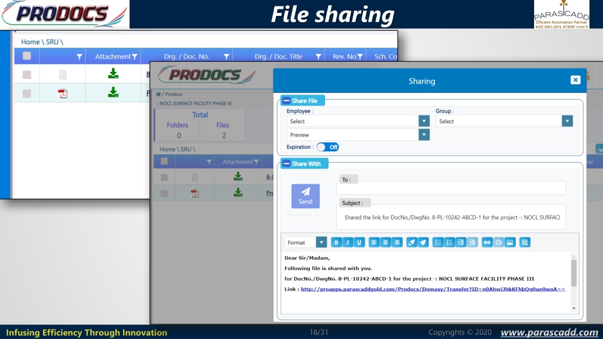Download attachment in back window's blank-file row
The height and width of the screenshot is (339, 603).
113,74
